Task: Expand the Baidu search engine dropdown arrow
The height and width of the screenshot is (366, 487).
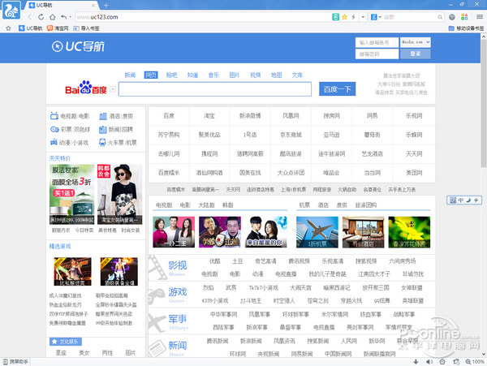Action: [x=113, y=89]
